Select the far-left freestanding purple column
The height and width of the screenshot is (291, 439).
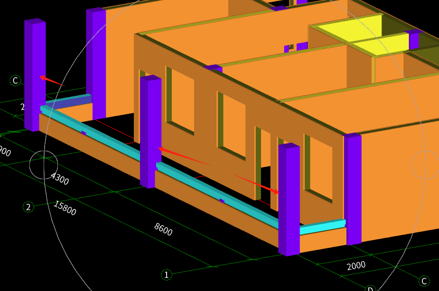tap(35, 75)
